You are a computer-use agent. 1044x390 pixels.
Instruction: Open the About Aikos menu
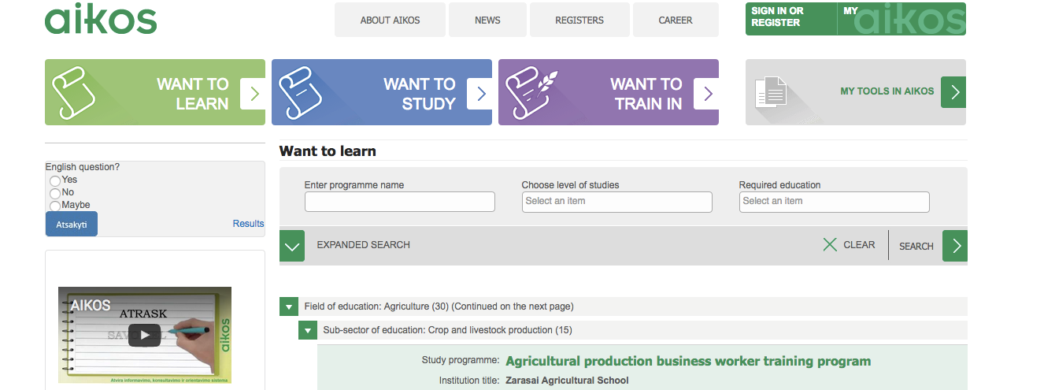(x=390, y=20)
